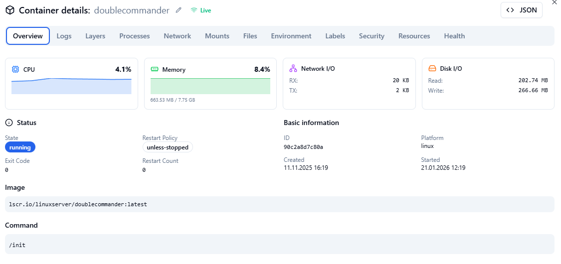
Task: Open the Environment tab
Action: click(x=291, y=36)
